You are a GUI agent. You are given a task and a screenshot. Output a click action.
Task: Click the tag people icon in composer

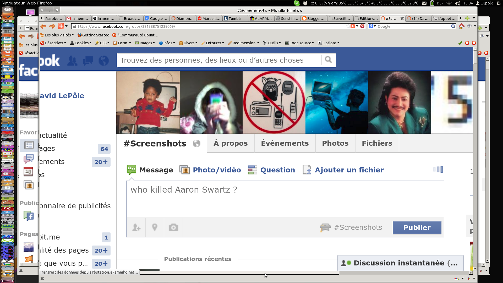click(x=136, y=227)
